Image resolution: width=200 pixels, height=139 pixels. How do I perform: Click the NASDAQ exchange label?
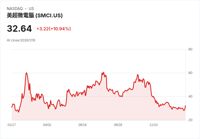coord(15,9)
